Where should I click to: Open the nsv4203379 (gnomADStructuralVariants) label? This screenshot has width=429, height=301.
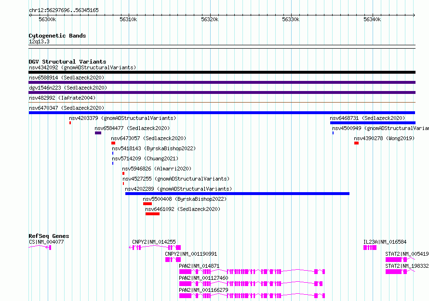[x=122, y=118]
